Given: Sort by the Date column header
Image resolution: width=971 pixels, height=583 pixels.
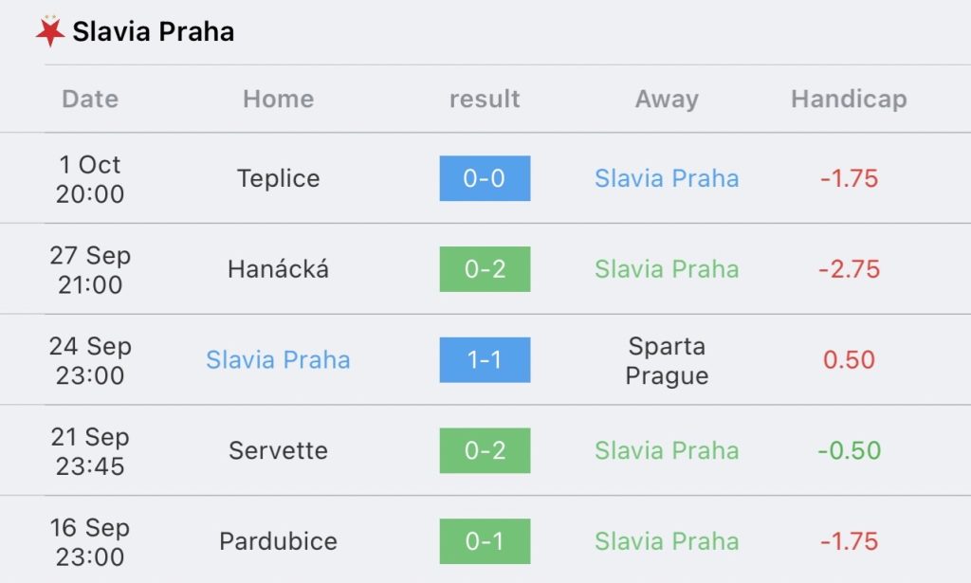Looking at the screenshot, I should pyautogui.click(x=90, y=99).
